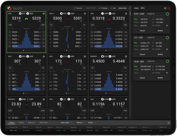Select fourth page dot on KRAKEN EOS card

(112, 93)
